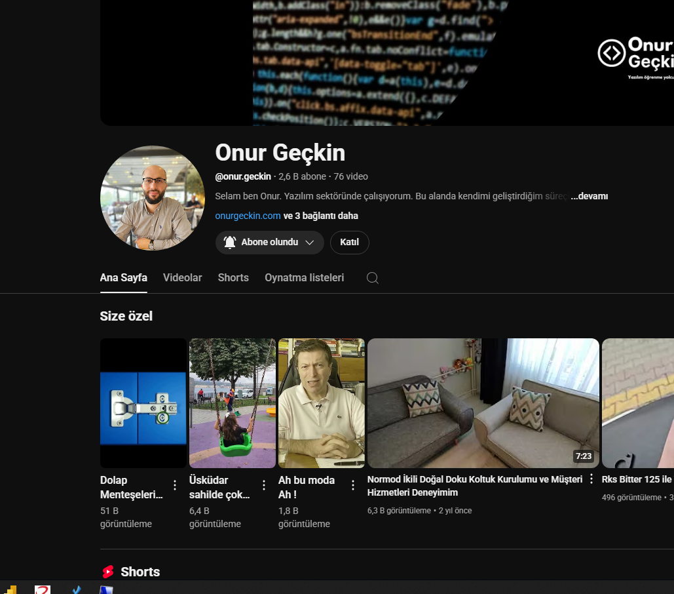Select the Oynatma listeleri tab
Screen dimensions: 674x594
[305, 278]
